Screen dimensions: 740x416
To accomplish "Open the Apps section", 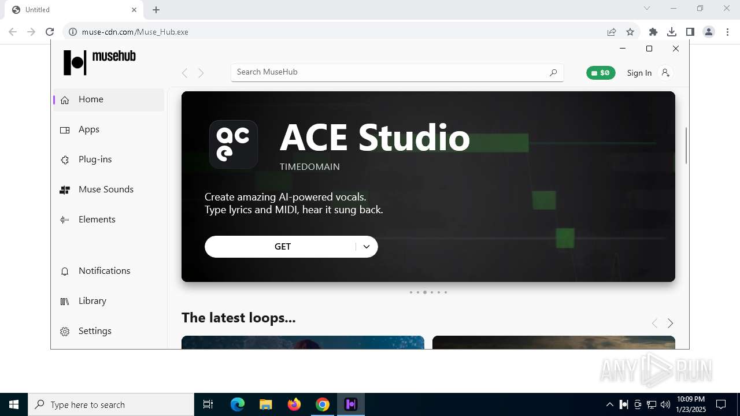I will [x=109, y=129].
